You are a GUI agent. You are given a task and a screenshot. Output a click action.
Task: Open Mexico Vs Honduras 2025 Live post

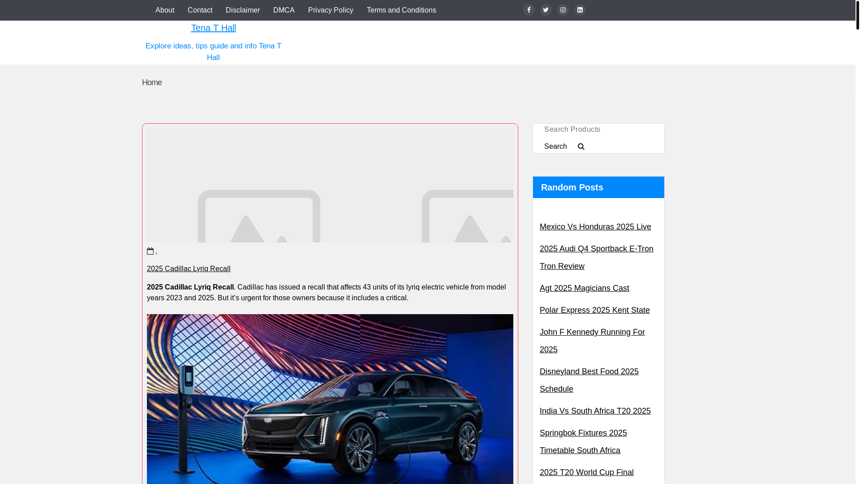click(x=595, y=227)
